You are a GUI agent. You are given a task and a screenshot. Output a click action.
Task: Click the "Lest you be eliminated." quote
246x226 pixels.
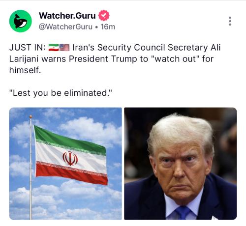[x=61, y=93]
